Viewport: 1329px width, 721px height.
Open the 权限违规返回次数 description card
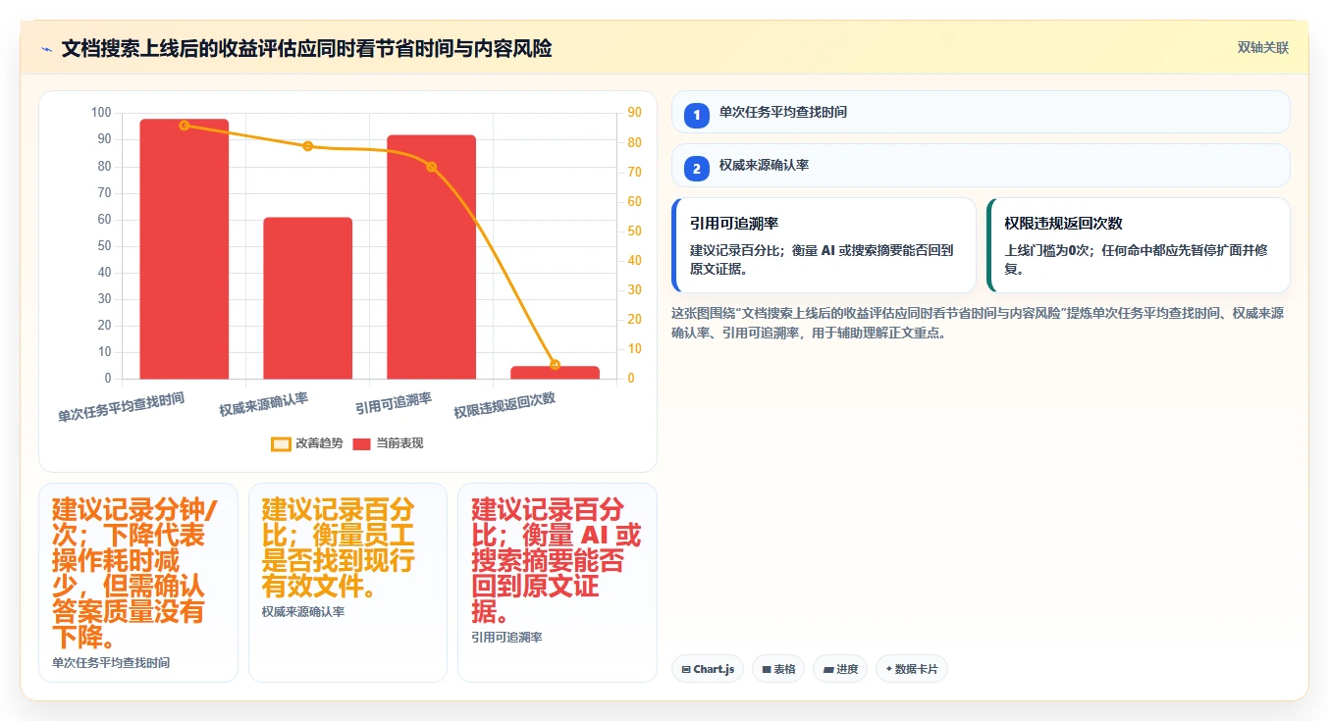click(1139, 245)
